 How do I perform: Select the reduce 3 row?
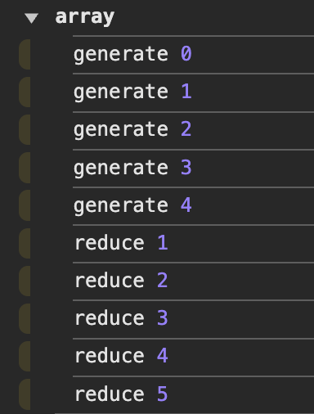(x=194, y=319)
